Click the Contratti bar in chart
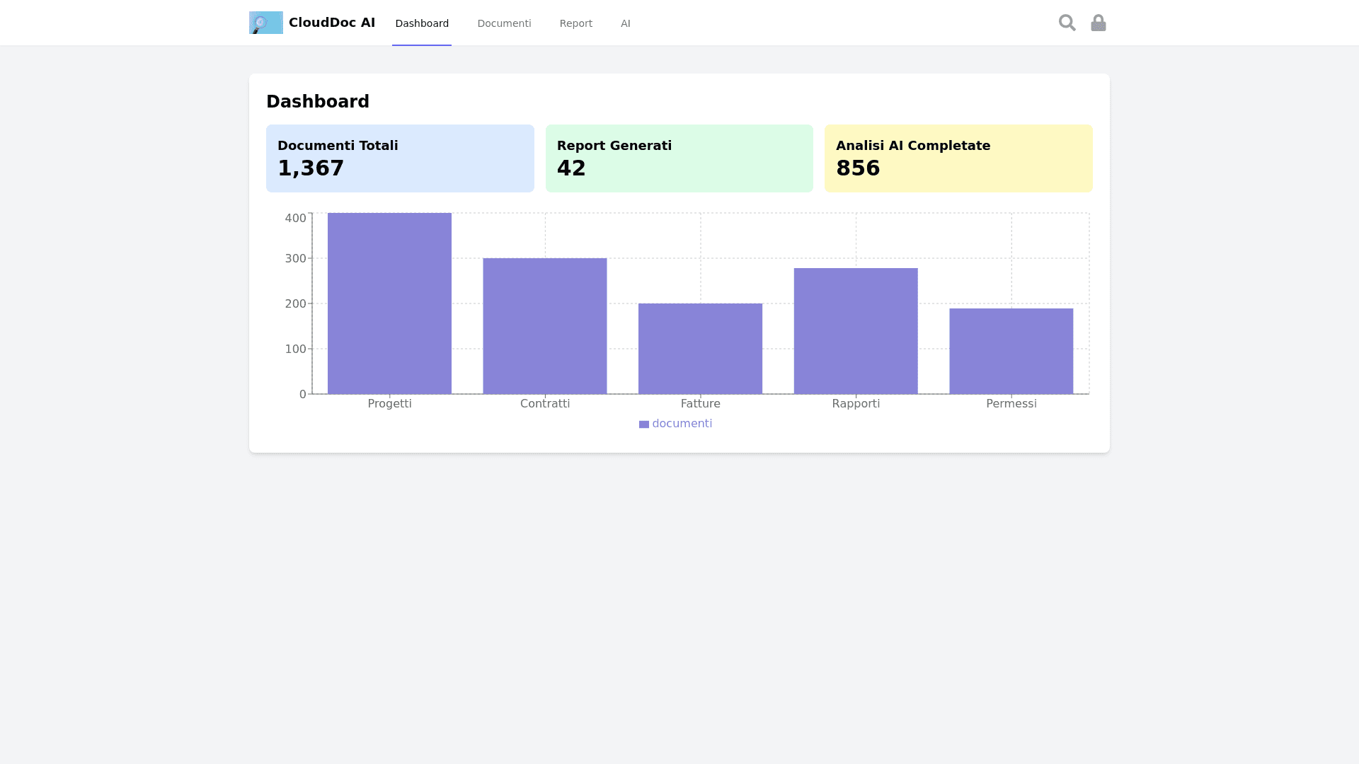This screenshot has width=1359, height=764. (x=544, y=326)
